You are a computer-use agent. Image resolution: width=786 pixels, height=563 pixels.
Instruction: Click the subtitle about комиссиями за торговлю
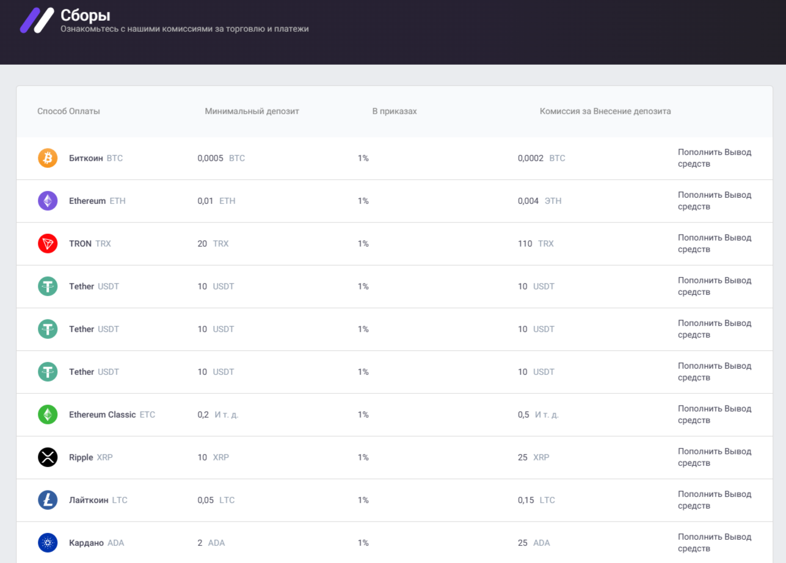pyautogui.click(x=184, y=29)
